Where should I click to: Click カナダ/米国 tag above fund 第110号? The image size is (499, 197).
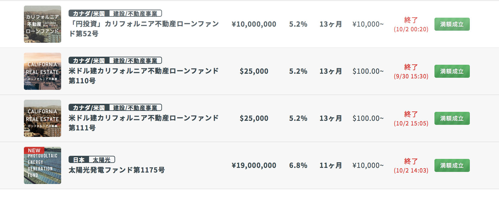point(89,61)
